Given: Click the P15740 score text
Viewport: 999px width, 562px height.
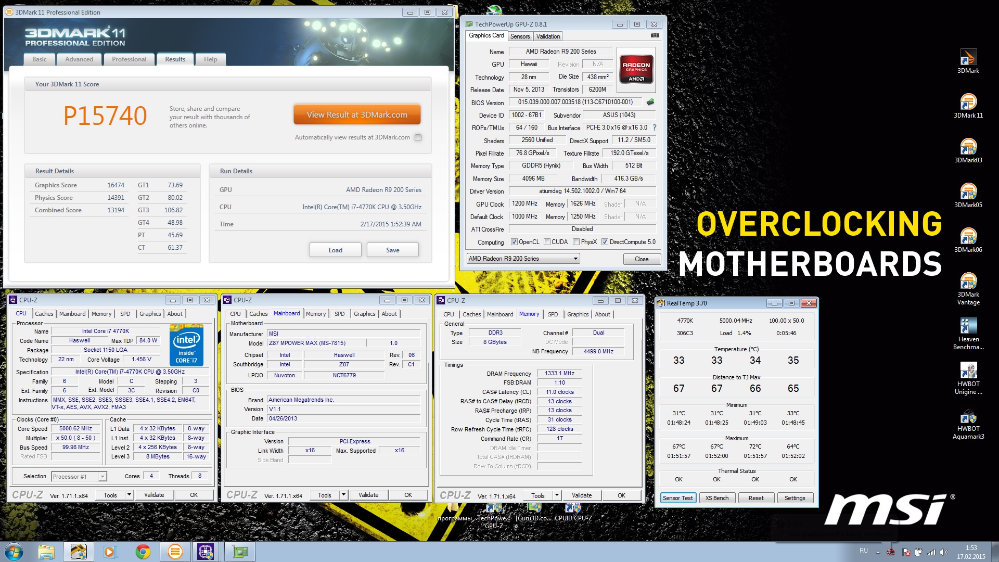Looking at the screenshot, I should tap(105, 116).
